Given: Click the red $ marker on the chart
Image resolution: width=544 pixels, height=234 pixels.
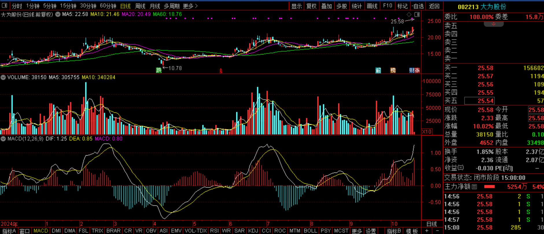Looking at the screenshot, I should pyautogui.click(x=221, y=71).
